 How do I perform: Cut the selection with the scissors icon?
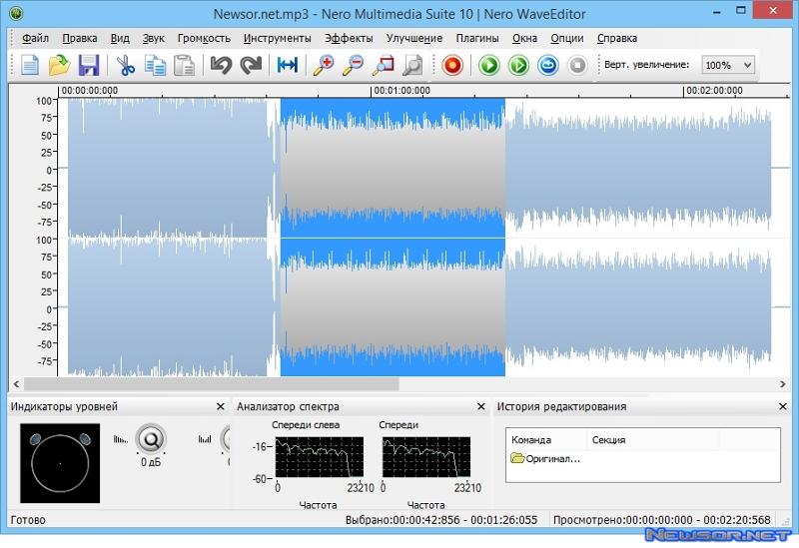[x=125, y=66]
